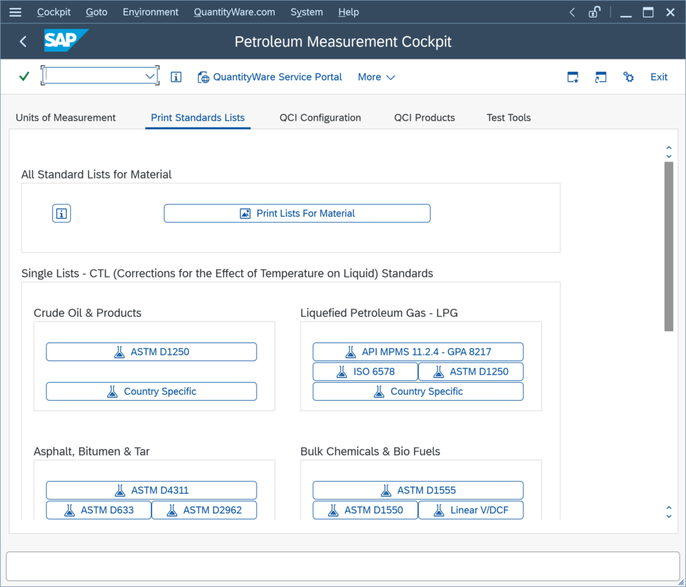Switch to QCI Configuration tab
686x587 pixels.
click(x=320, y=118)
